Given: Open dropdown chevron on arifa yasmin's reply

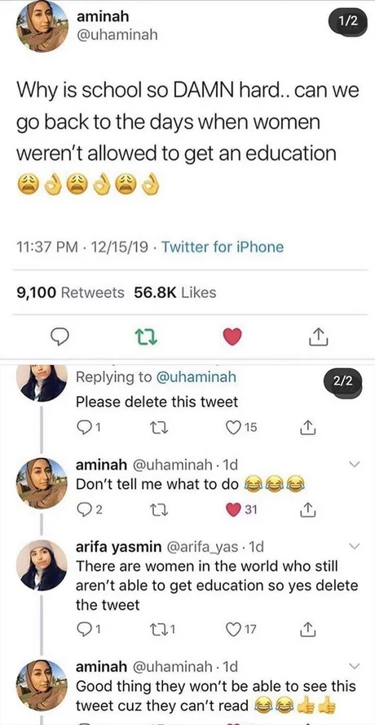Looking at the screenshot, I should point(354,546).
